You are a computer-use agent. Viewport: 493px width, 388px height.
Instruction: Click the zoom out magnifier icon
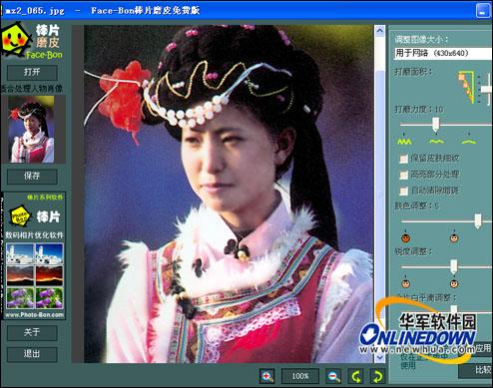pos(333,376)
